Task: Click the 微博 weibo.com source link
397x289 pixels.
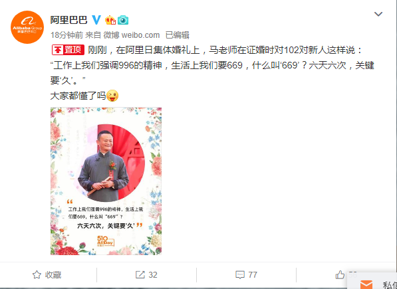Action: click(x=132, y=35)
